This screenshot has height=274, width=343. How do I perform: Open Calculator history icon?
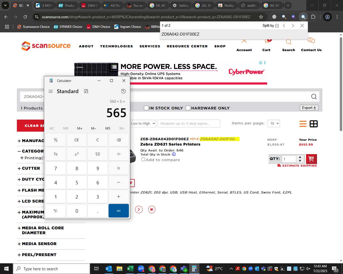point(124,91)
